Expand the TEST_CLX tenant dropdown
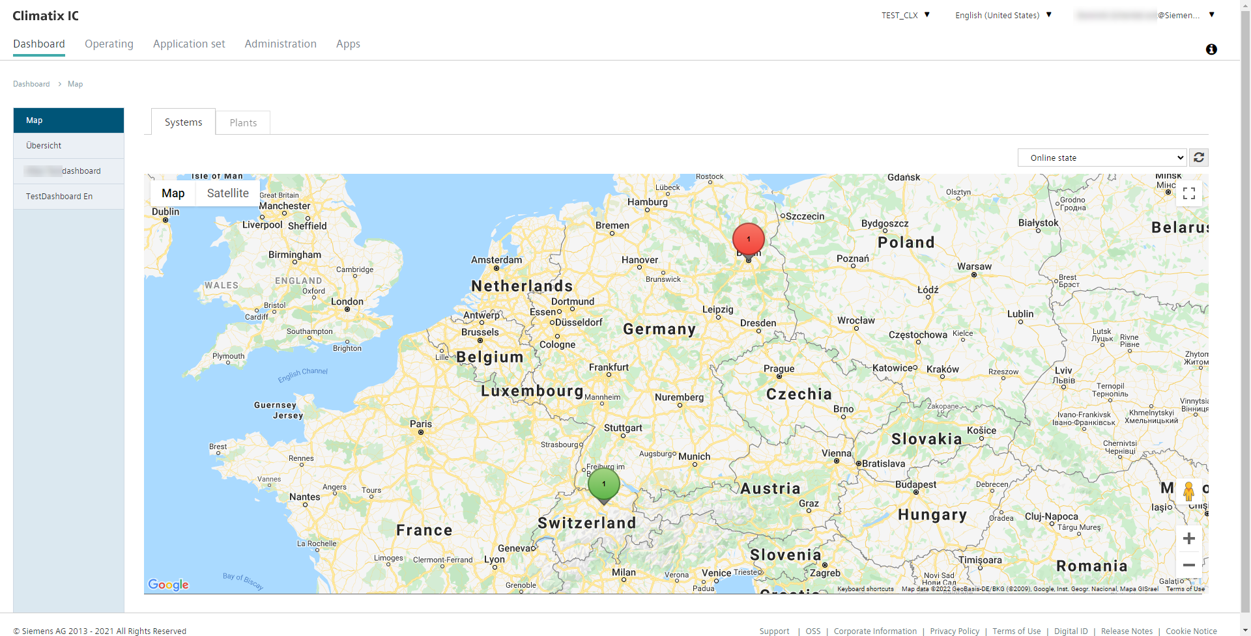Image resolution: width=1251 pixels, height=636 pixels. pyautogui.click(x=906, y=15)
